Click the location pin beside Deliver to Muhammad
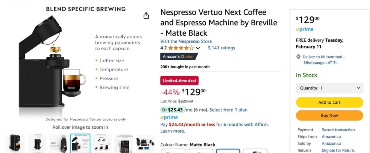Viewport: 370px width, 153px height. coord(298,57)
